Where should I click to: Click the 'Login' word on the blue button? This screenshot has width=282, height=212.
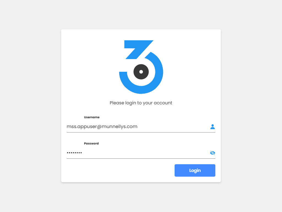[x=195, y=171]
